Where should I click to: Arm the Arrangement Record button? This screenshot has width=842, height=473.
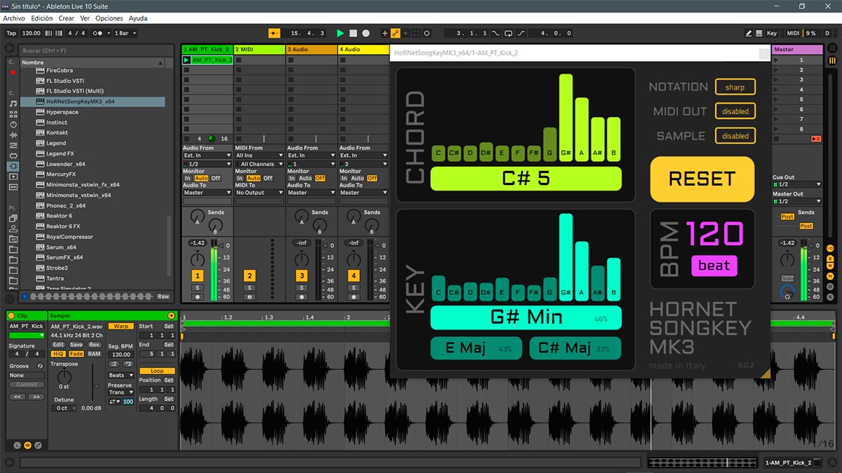(x=366, y=33)
